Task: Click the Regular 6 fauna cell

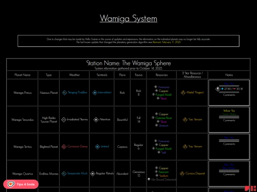Action: click(x=138, y=147)
